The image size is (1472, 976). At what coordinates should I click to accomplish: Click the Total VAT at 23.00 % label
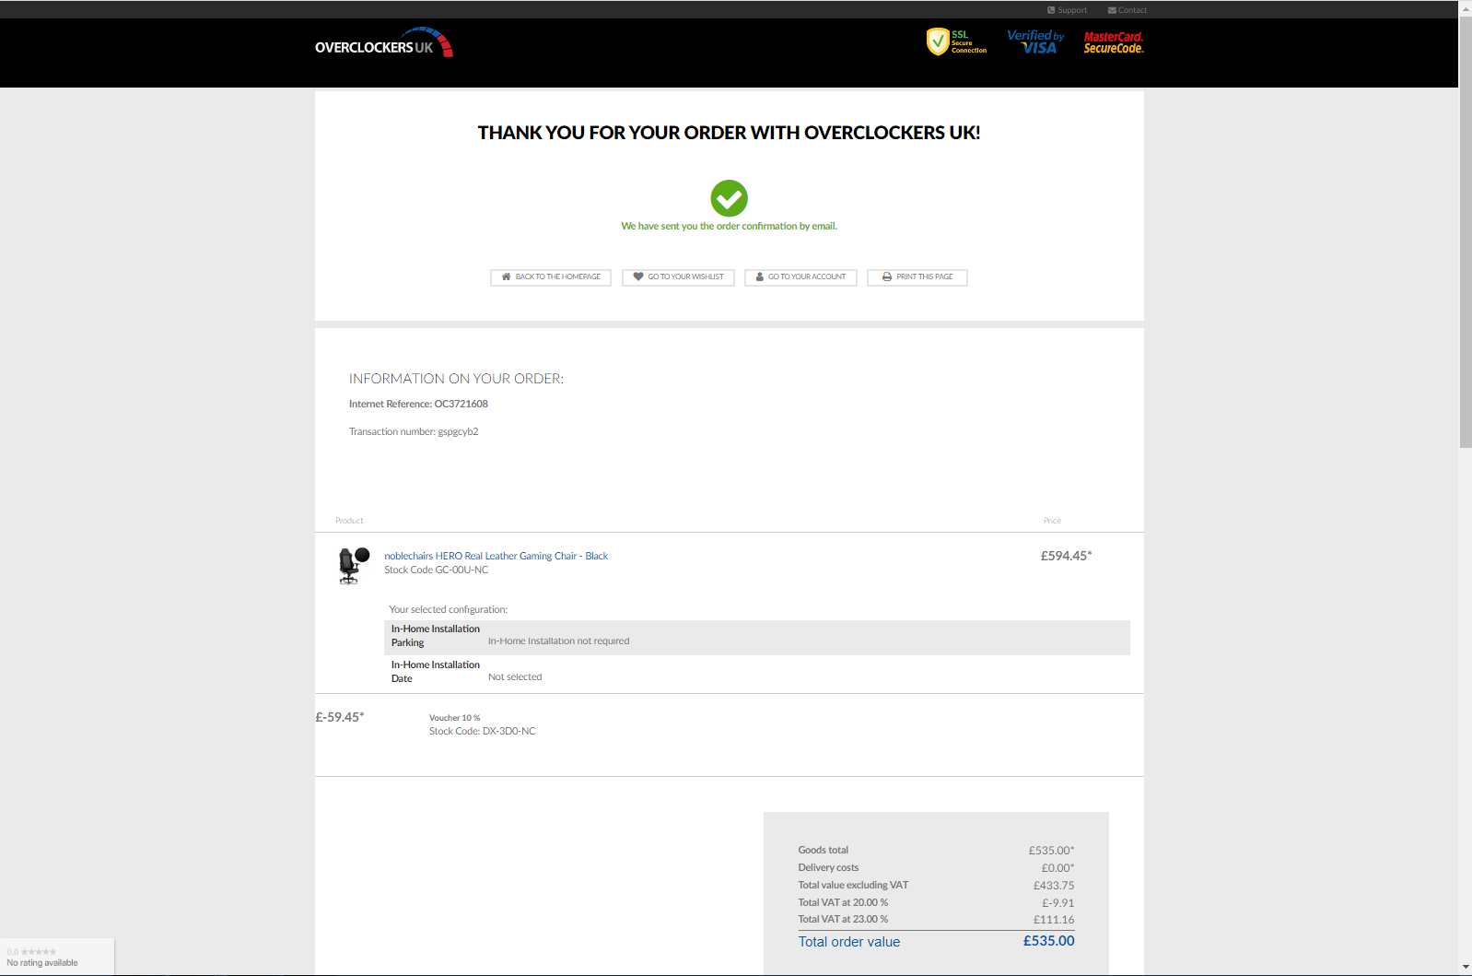pos(843,920)
